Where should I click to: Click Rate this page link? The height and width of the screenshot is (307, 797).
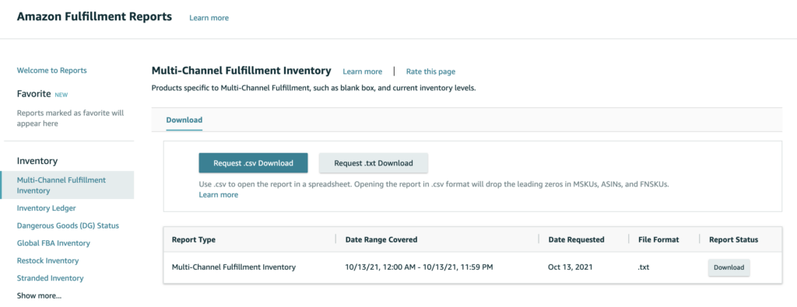(x=430, y=72)
